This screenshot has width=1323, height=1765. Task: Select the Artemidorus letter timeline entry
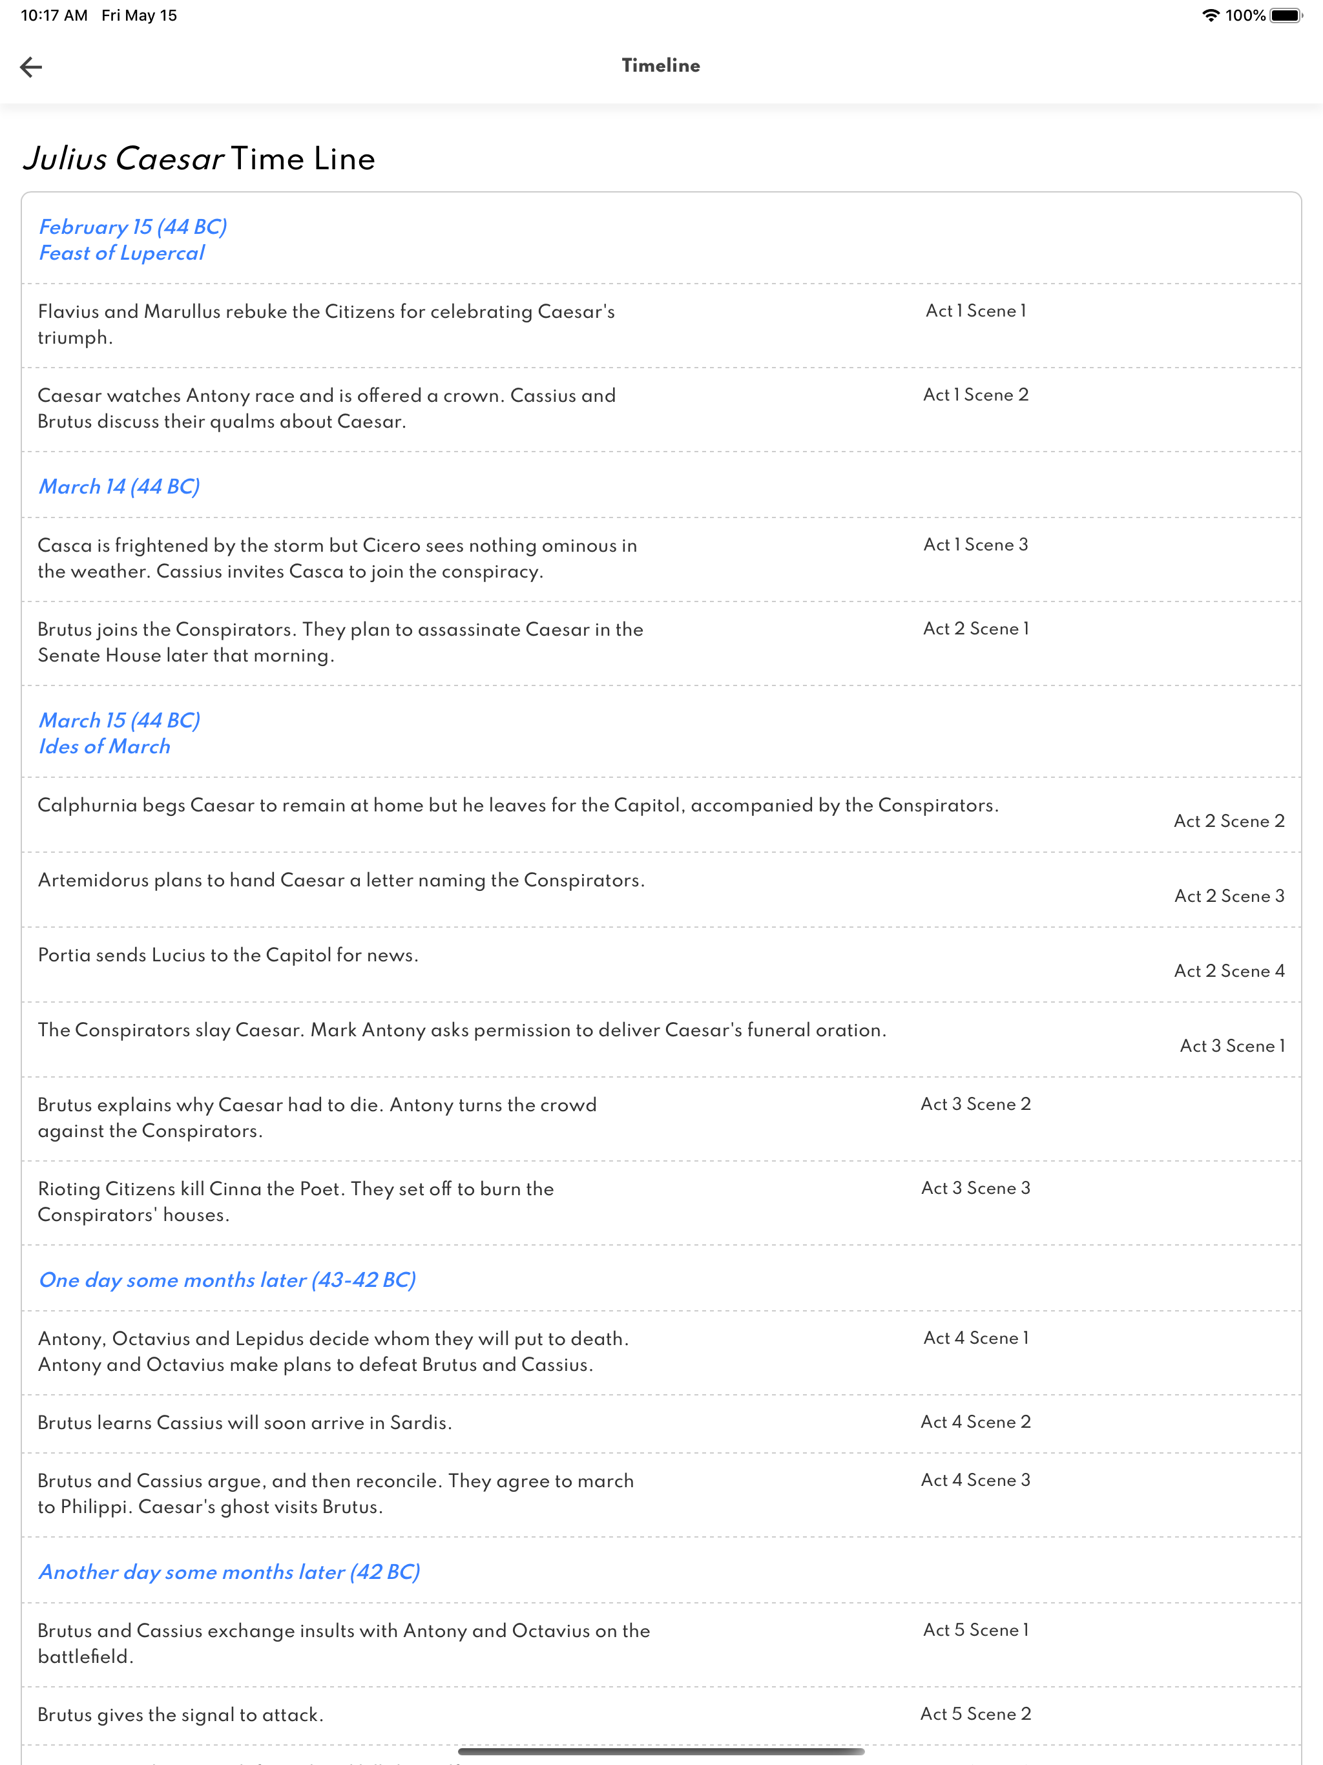click(x=342, y=880)
